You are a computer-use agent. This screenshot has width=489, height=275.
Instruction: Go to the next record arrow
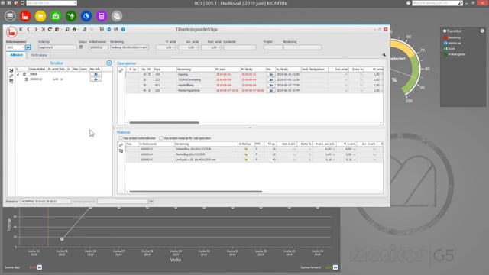(36, 29)
